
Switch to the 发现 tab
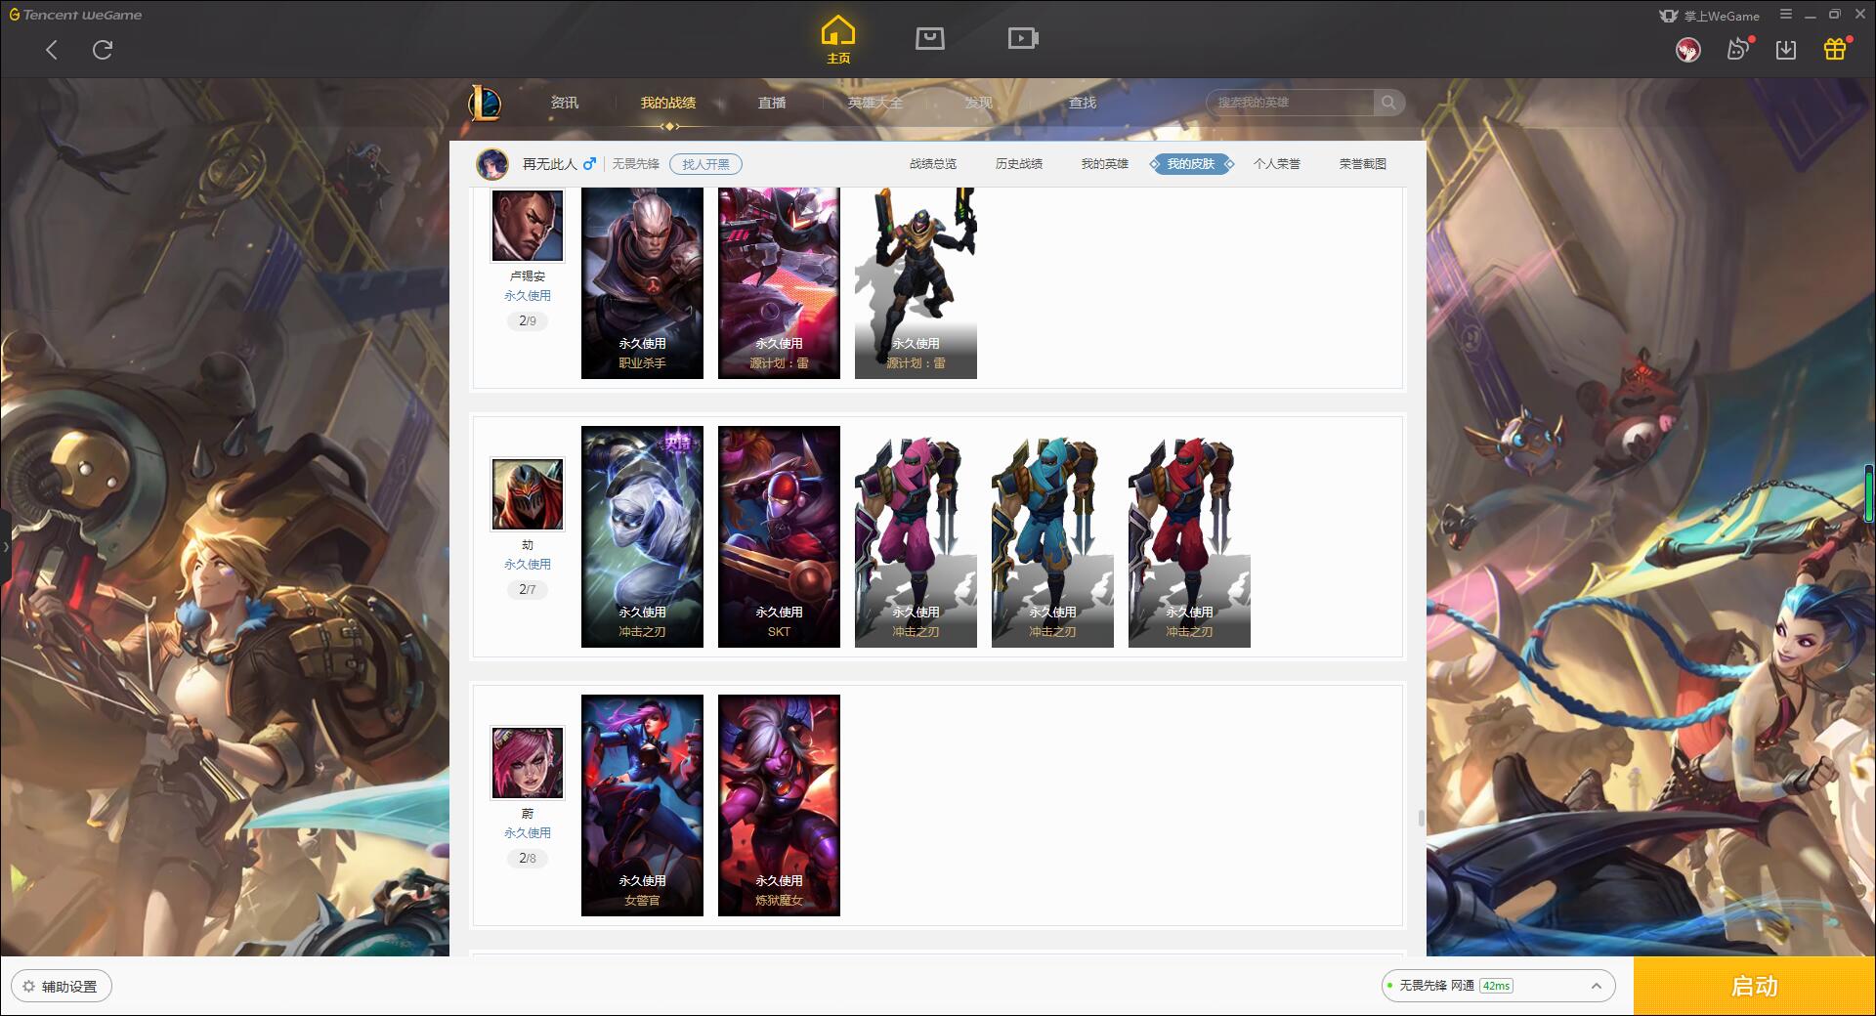click(979, 103)
